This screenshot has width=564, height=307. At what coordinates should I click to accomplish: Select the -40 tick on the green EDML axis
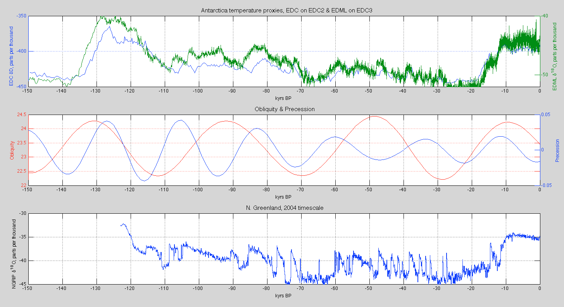(545, 16)
